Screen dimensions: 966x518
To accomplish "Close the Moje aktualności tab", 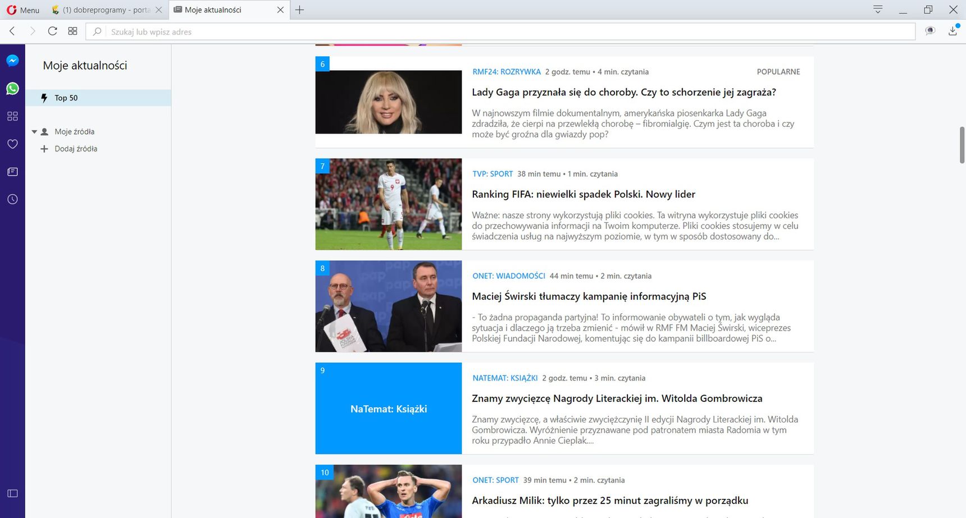I will (x=280, y=10).
